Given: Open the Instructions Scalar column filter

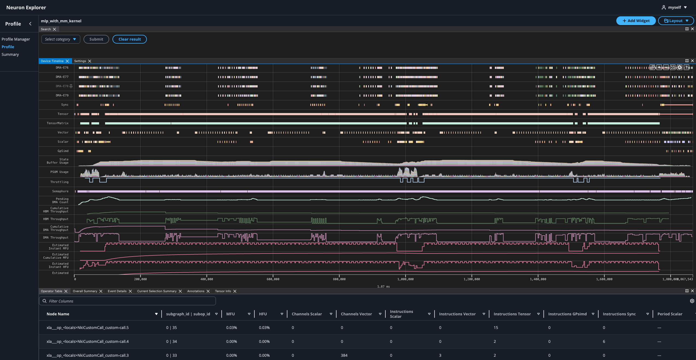Looking at the screenshot, I should (429, 314).
